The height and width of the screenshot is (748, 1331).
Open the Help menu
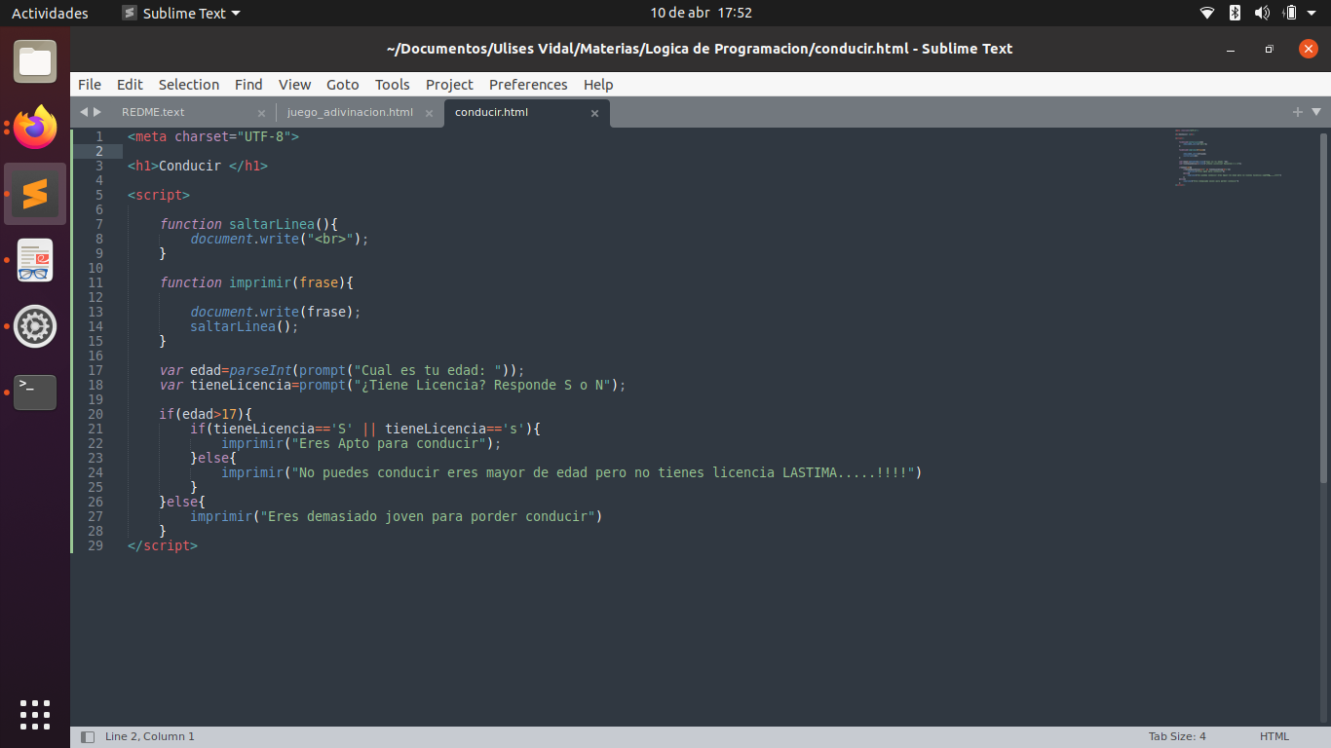[598, 85]
